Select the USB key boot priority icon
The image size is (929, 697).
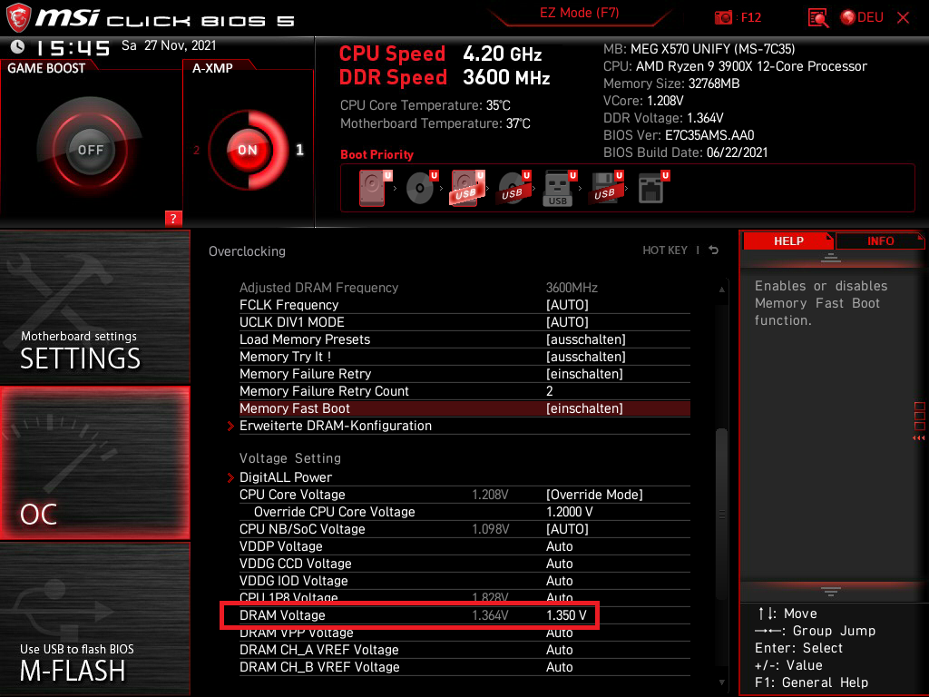(560, 188)
